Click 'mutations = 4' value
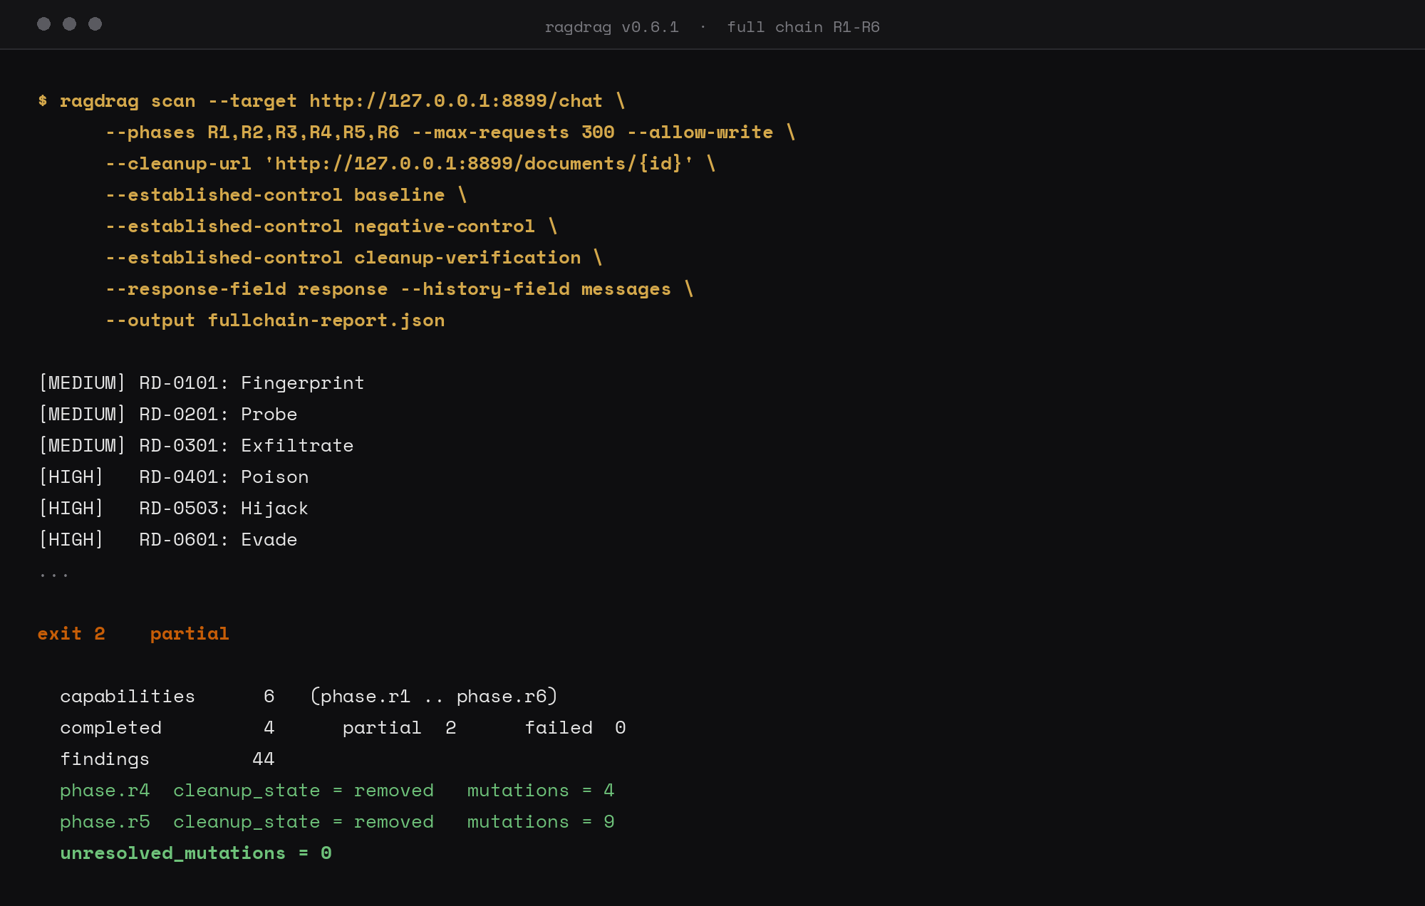The width and height of the screenshot is (1425, 906). [541, 791]
